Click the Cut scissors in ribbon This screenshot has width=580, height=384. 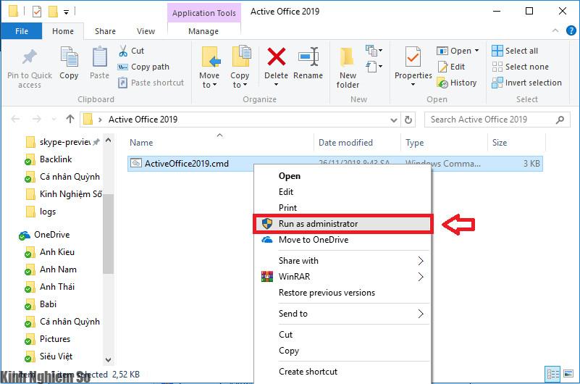point(123,51)
